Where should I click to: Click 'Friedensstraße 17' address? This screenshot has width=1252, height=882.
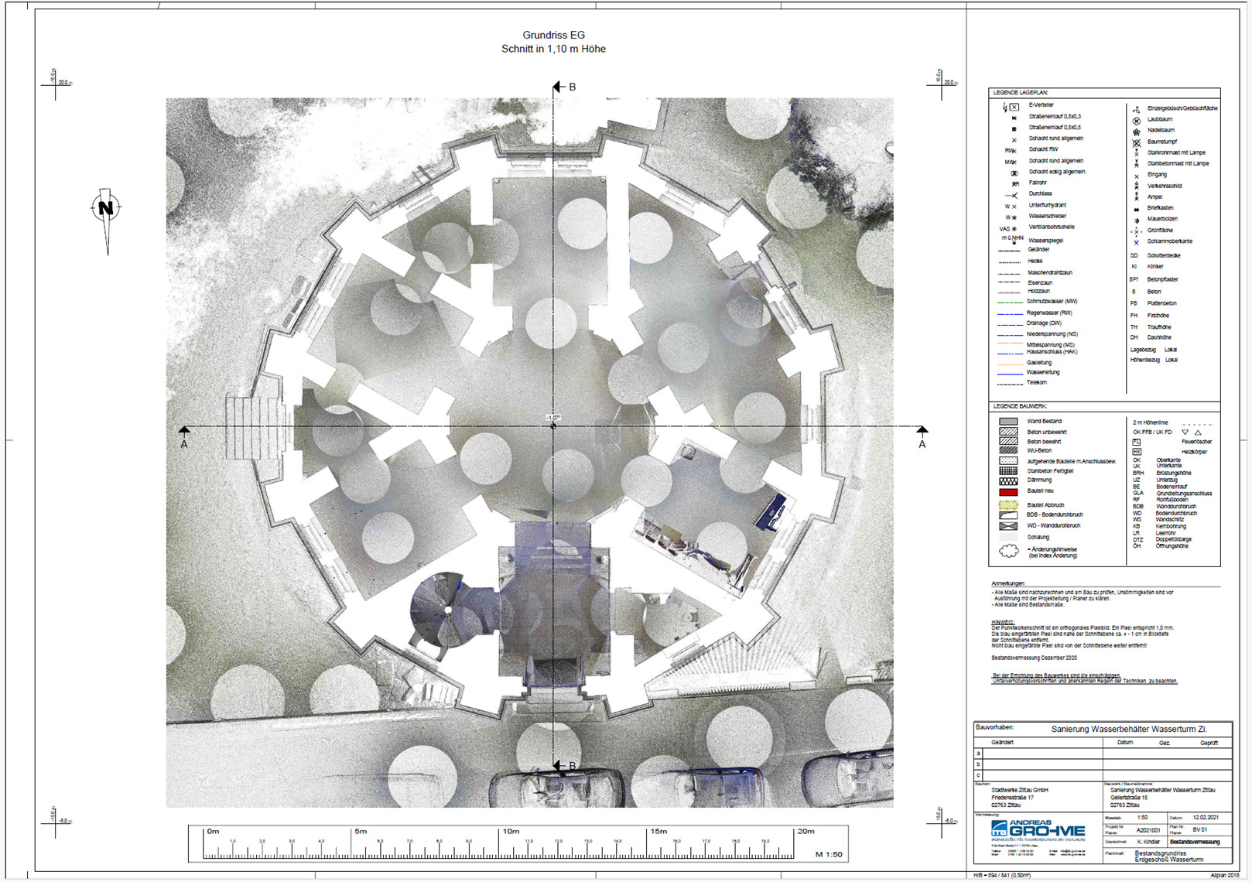click(1013, 798)
